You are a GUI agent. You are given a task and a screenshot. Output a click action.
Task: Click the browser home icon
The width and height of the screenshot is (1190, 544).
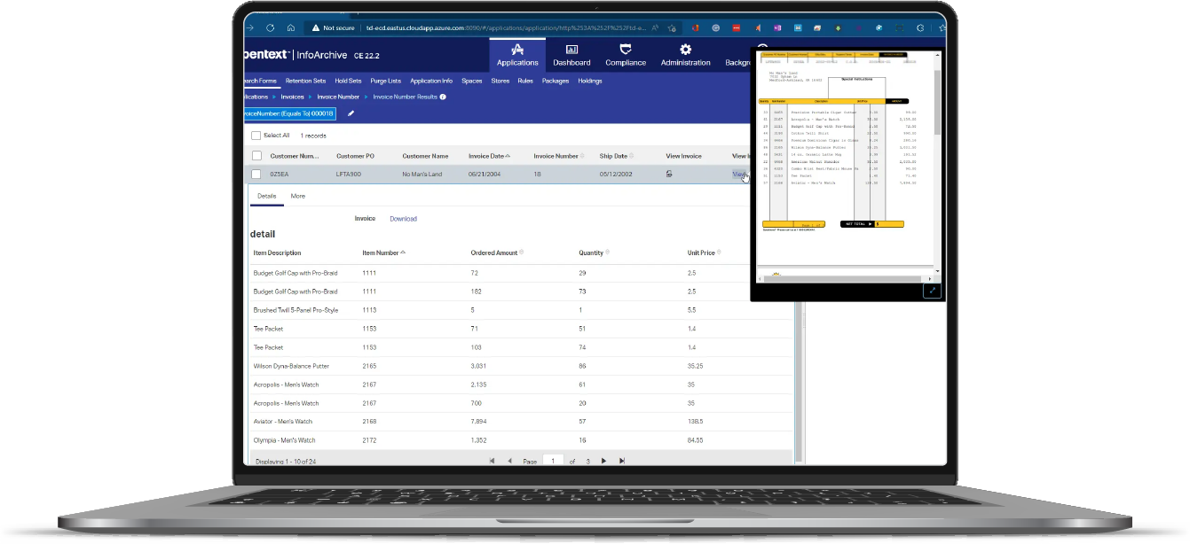(x=289, y=27)
